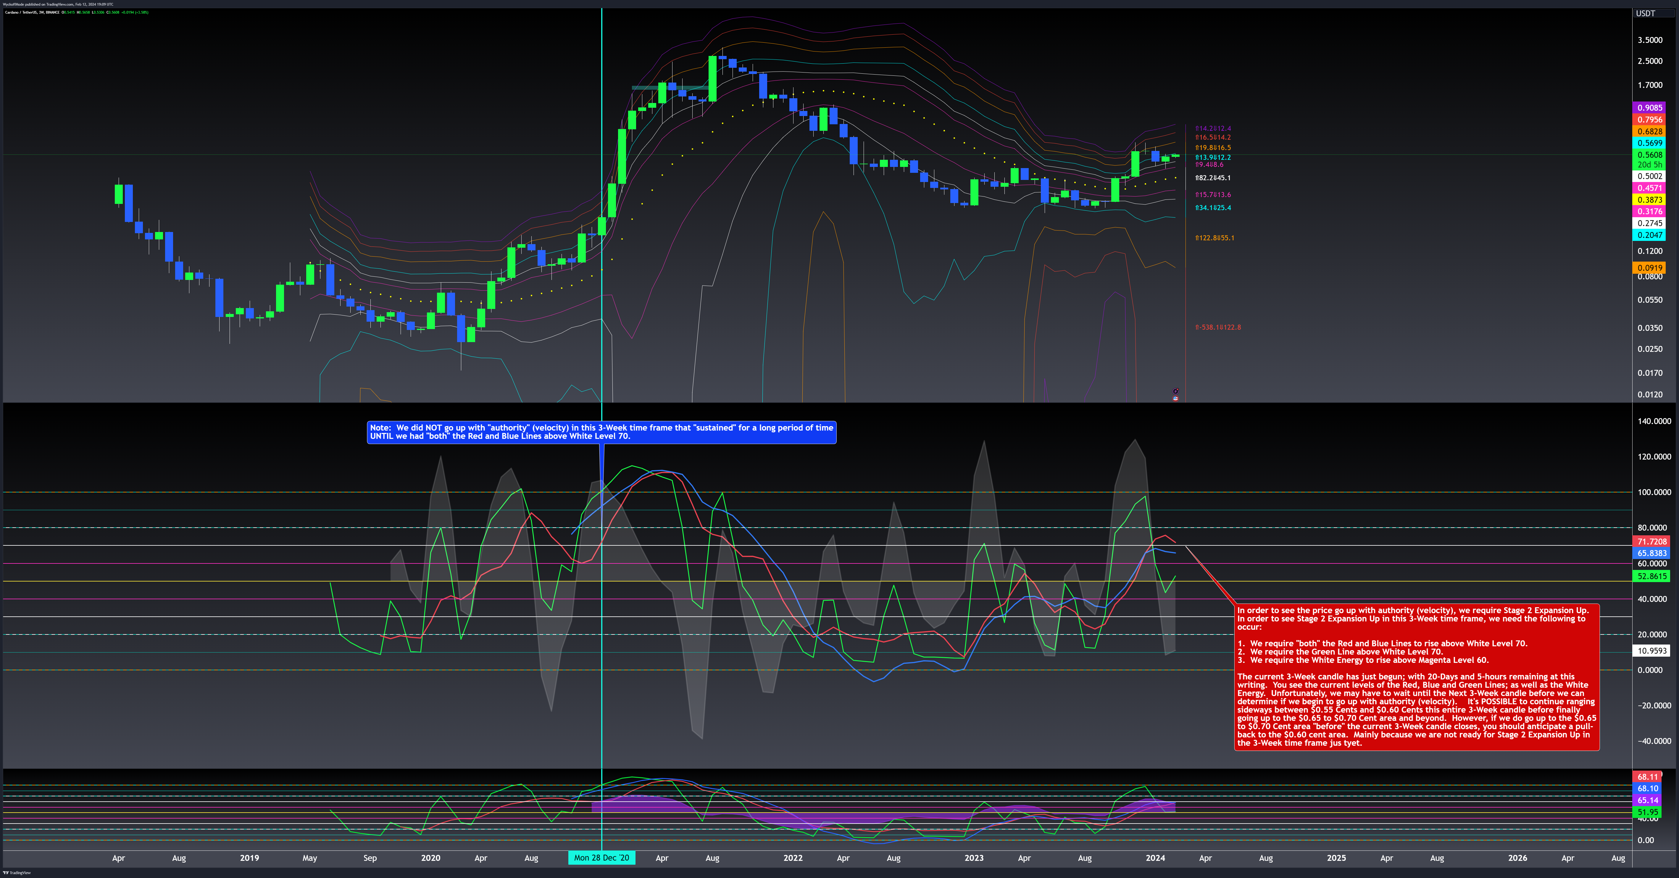Click the blue annotation note about Red and Blue Lines
1679x878 pixels.
coord(601,432)
